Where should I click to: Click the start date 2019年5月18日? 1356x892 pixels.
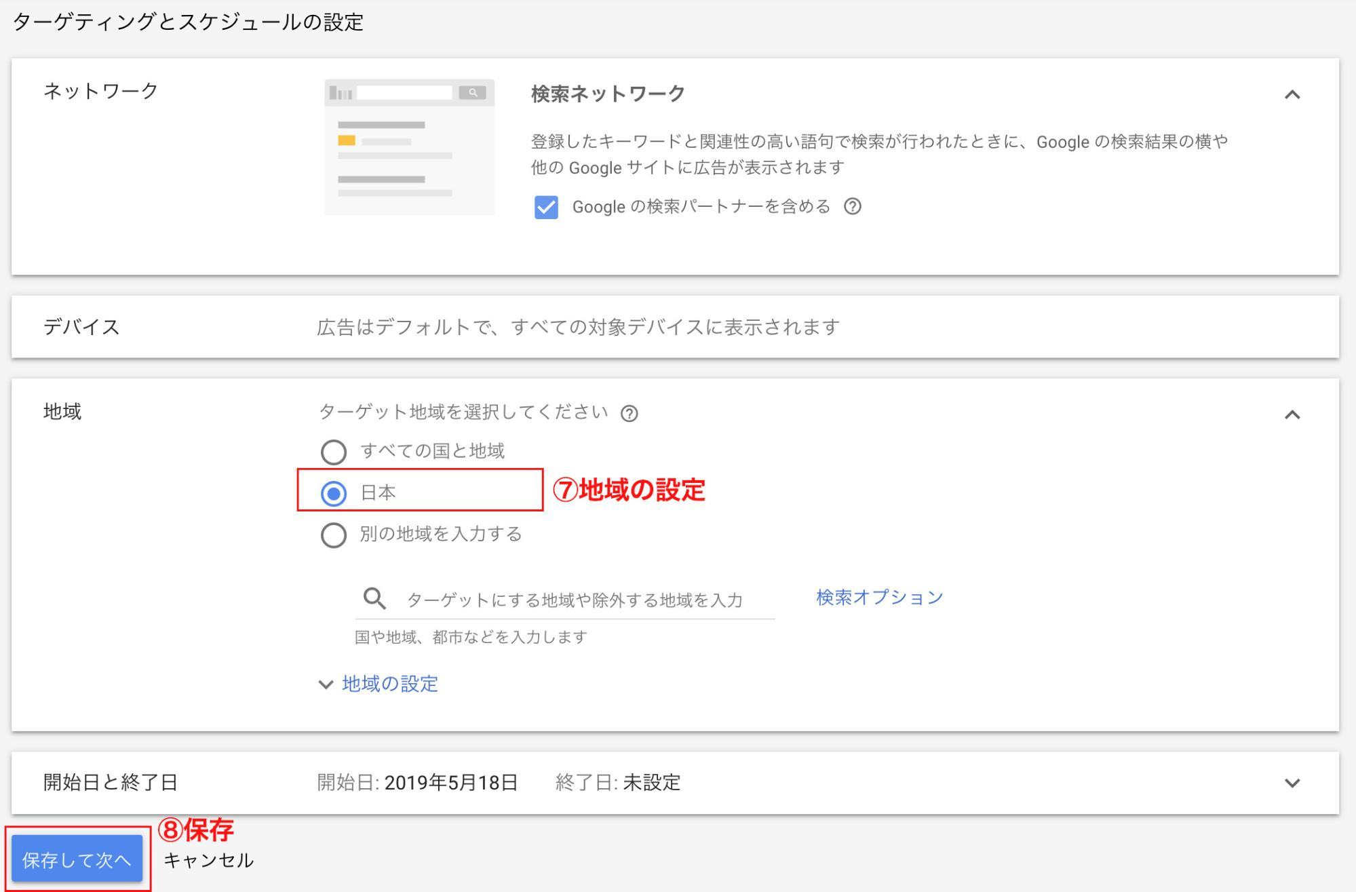[450, 783]
